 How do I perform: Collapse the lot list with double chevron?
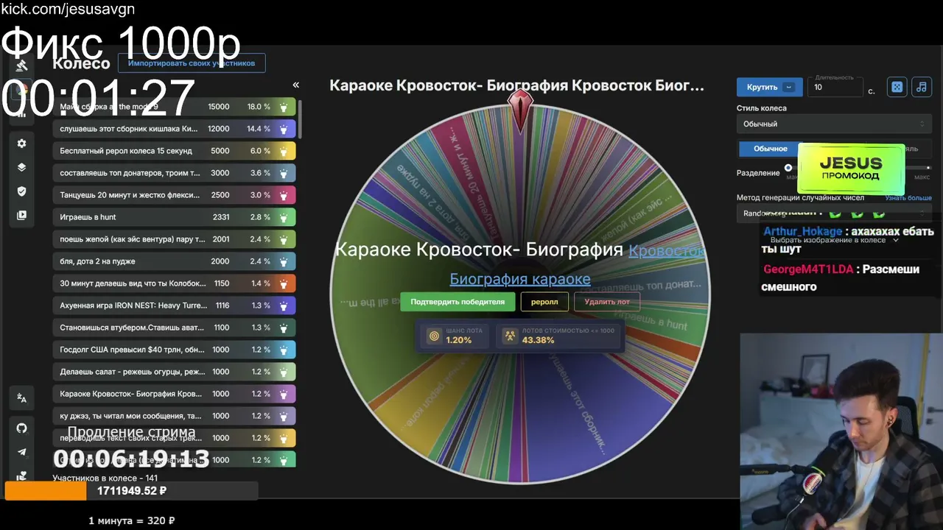click(x=295, y=85)
